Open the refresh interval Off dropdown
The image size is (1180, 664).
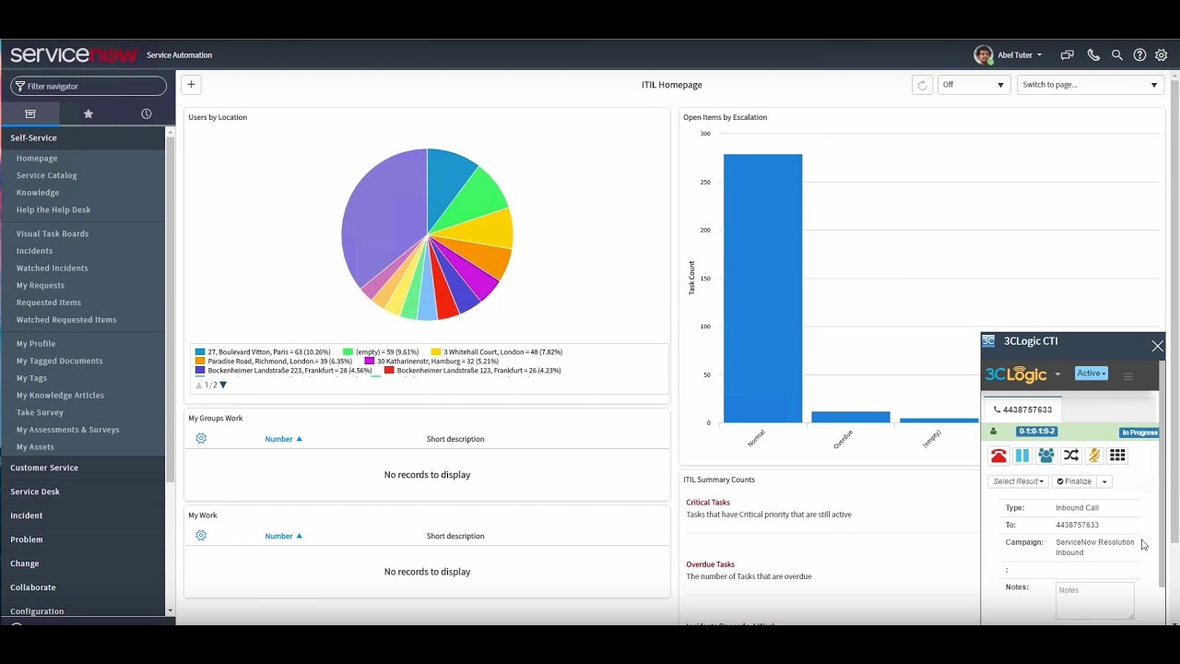coord(973,85)
